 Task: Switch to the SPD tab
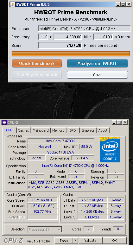click(x=73, y=130)
